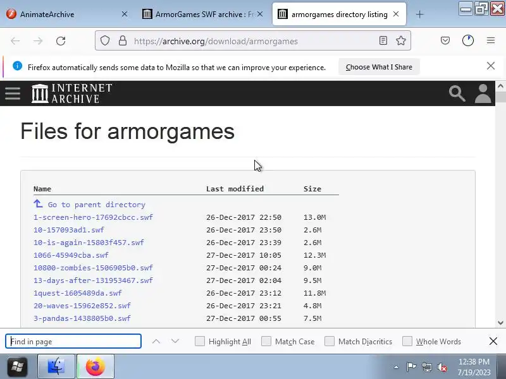
Task: Open 3-pandas-1438805b0.swf file link
Action: coord(82,318)
